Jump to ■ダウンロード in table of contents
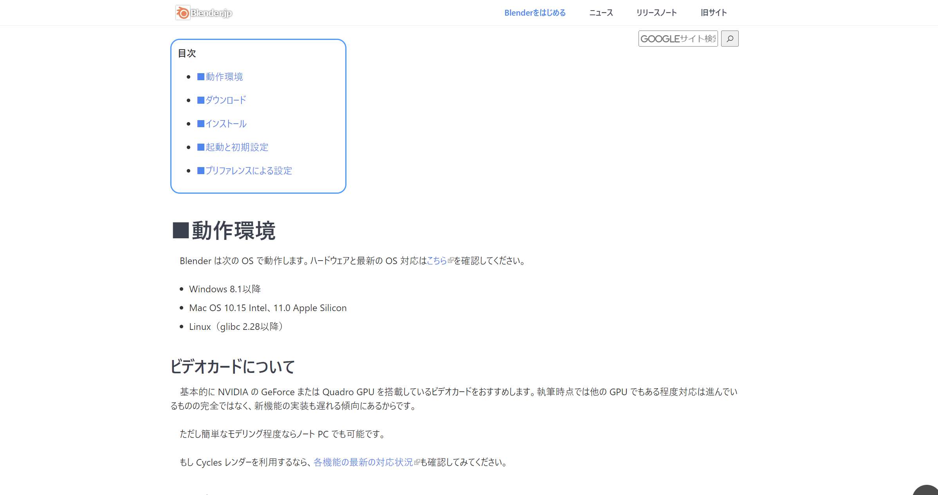 pyautogui.click(x=222, y=100)
